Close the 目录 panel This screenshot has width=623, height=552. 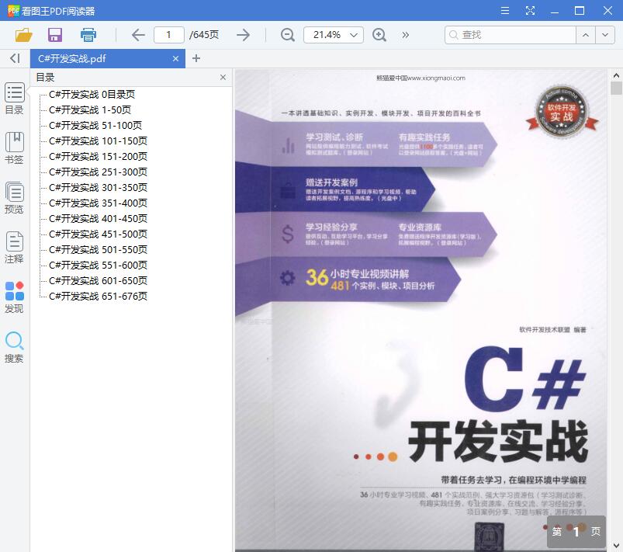point(223,77)
